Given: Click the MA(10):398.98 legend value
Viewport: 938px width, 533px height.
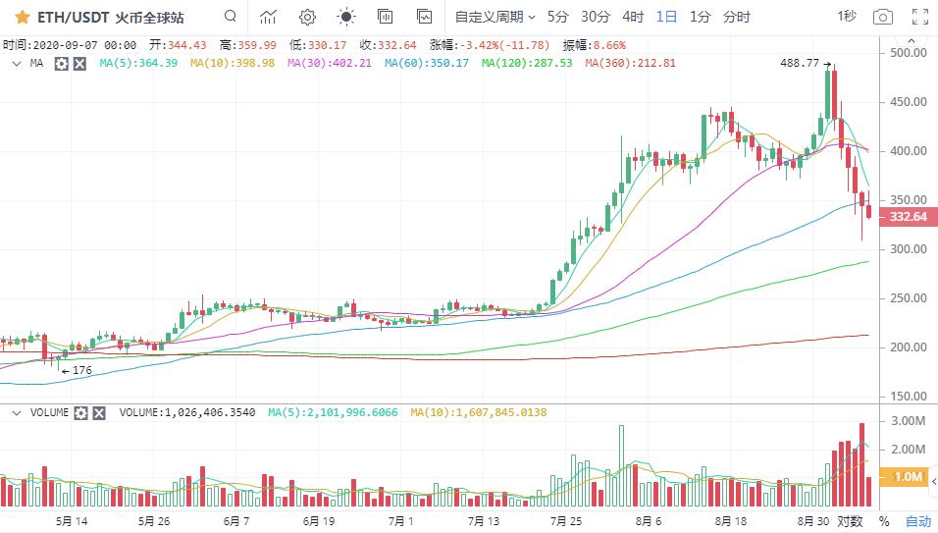Looking at the screenshot, I should pyautogui.click(x=233, y=63).
